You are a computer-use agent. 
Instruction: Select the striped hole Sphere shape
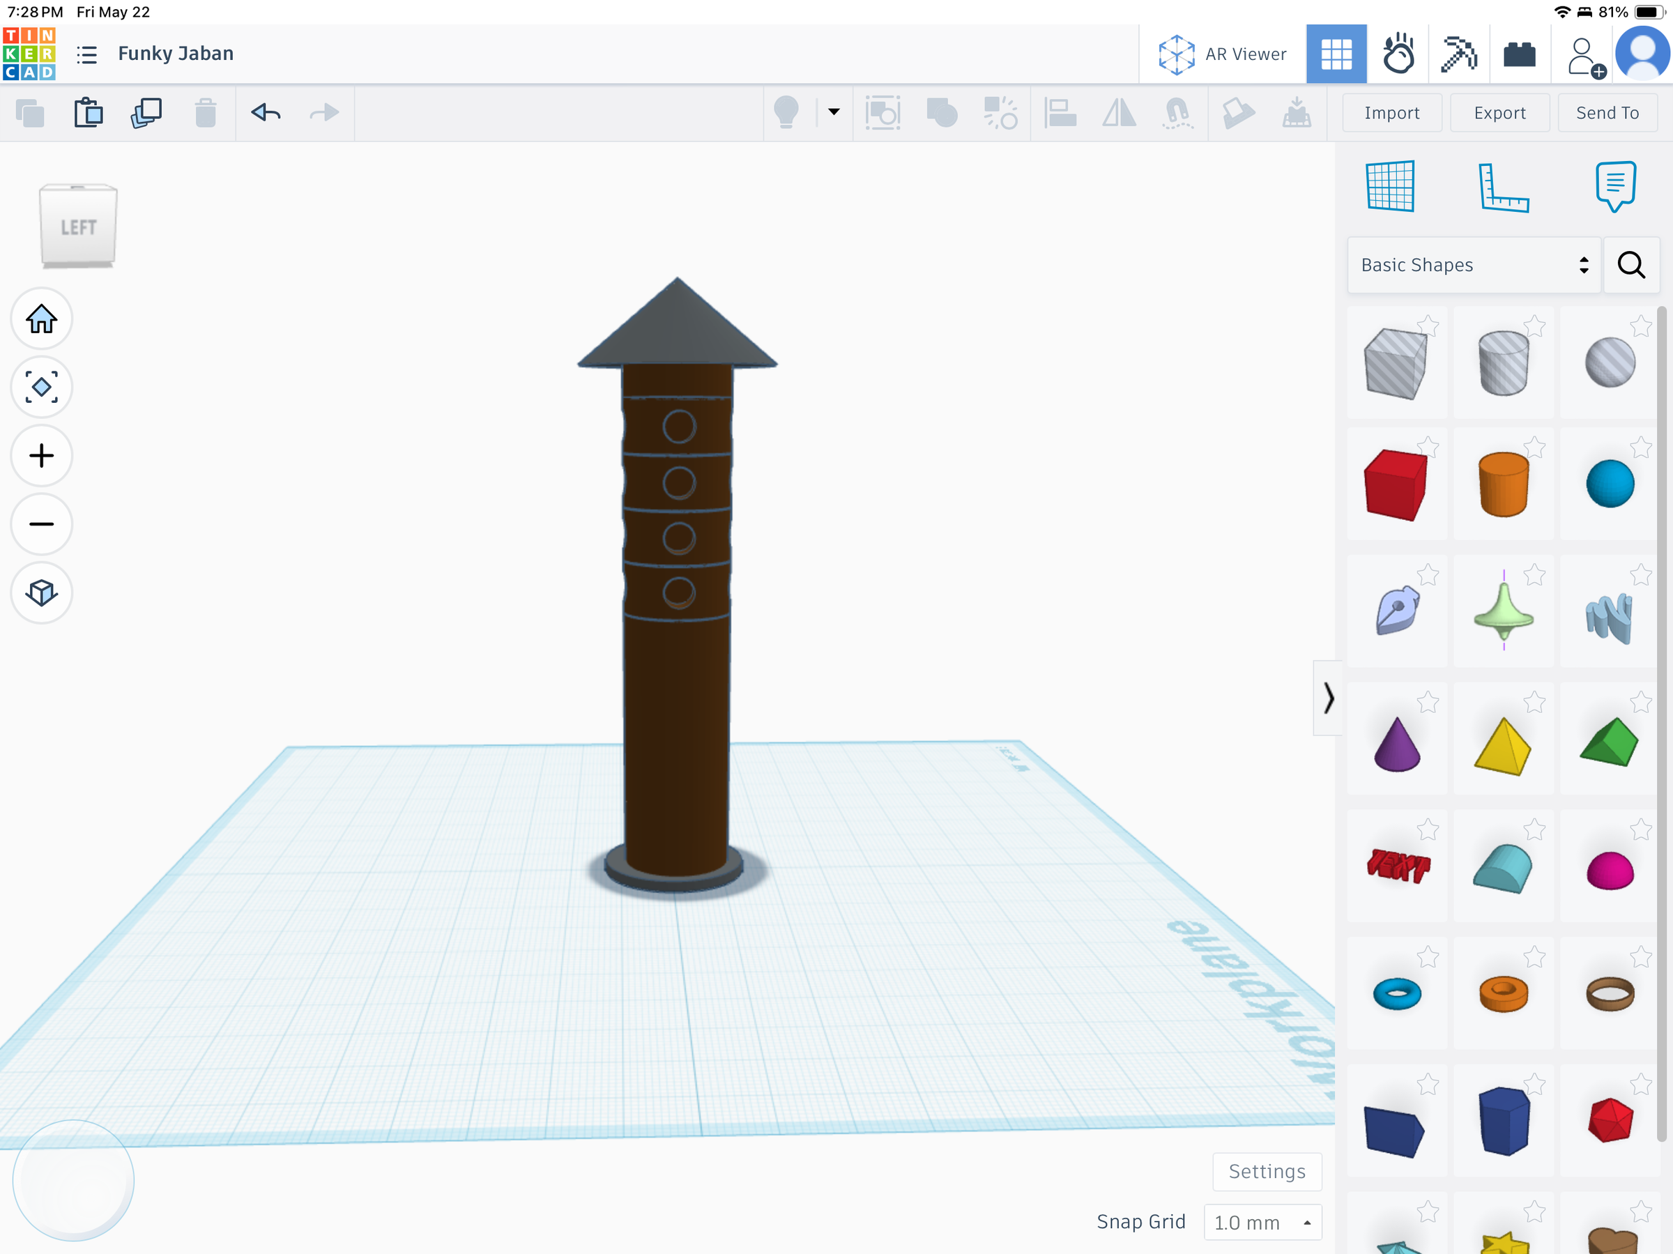[1610, 363]
